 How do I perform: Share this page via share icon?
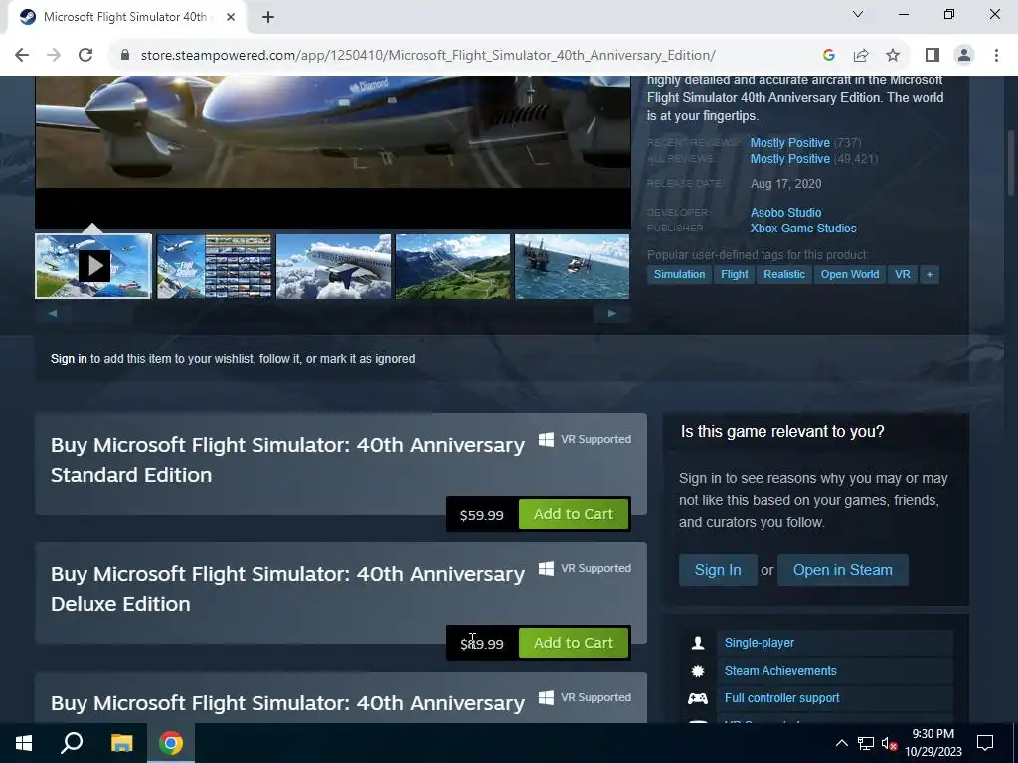861,56
